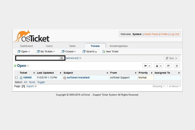This screenshot has height=130, width=195.
Task: Open the flag status dropdown
Action: tap(147, 66)
